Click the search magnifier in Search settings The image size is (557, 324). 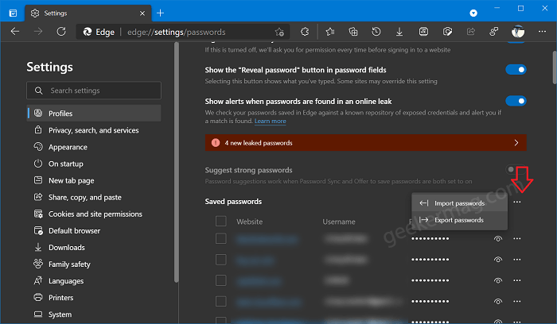pos(39,91)
